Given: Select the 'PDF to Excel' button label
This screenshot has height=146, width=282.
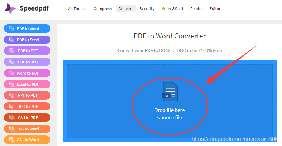Looking at the screenshot, I should 28,39.
